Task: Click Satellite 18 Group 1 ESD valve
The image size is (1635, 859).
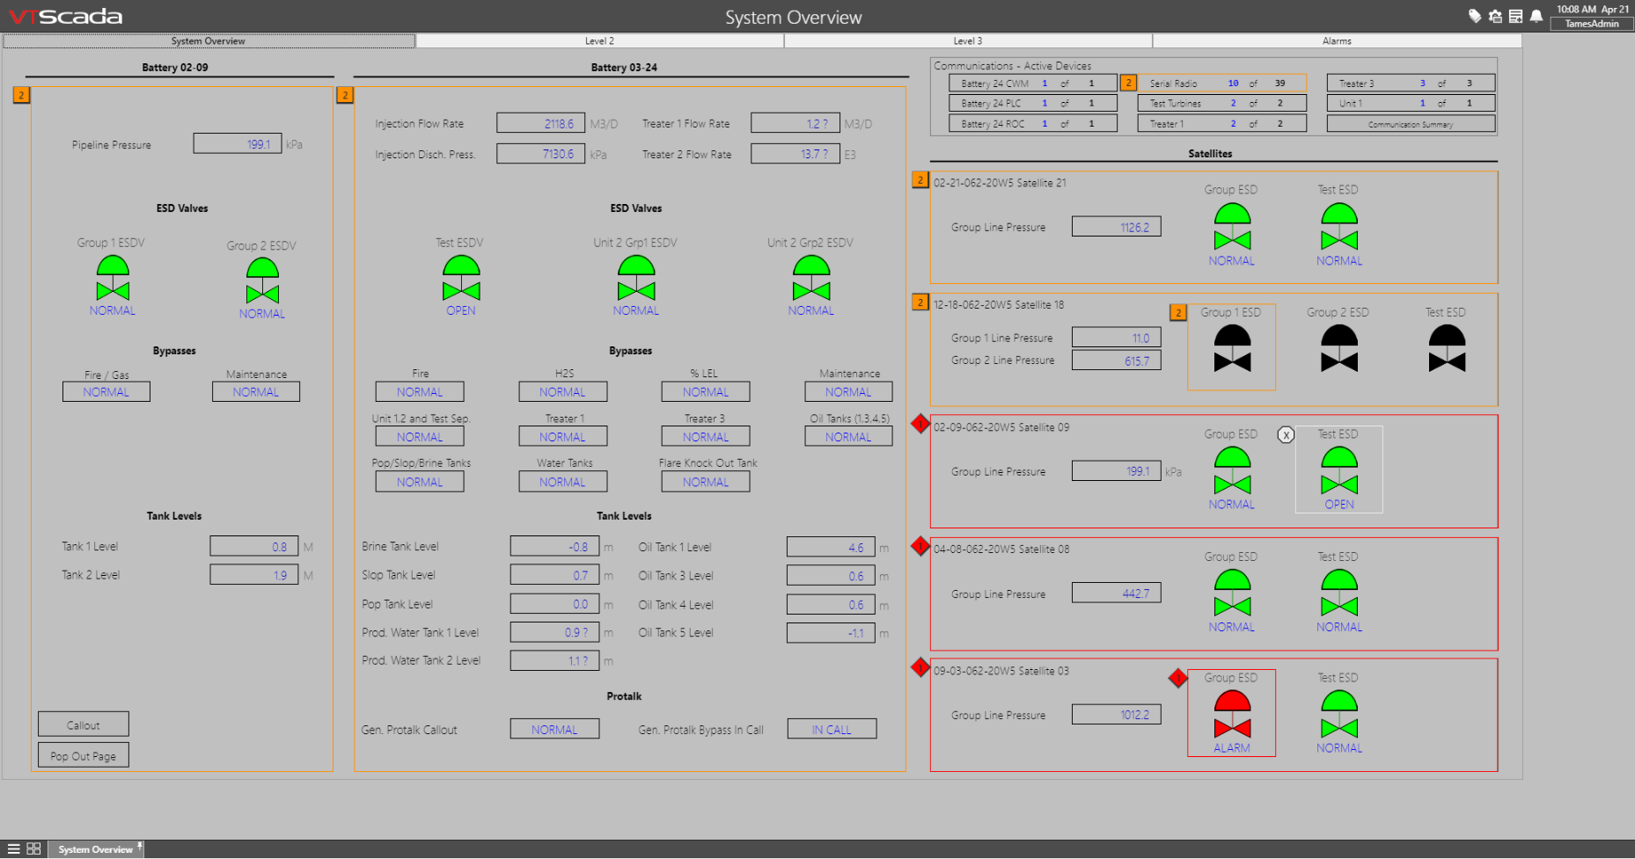Action: 1232,349
